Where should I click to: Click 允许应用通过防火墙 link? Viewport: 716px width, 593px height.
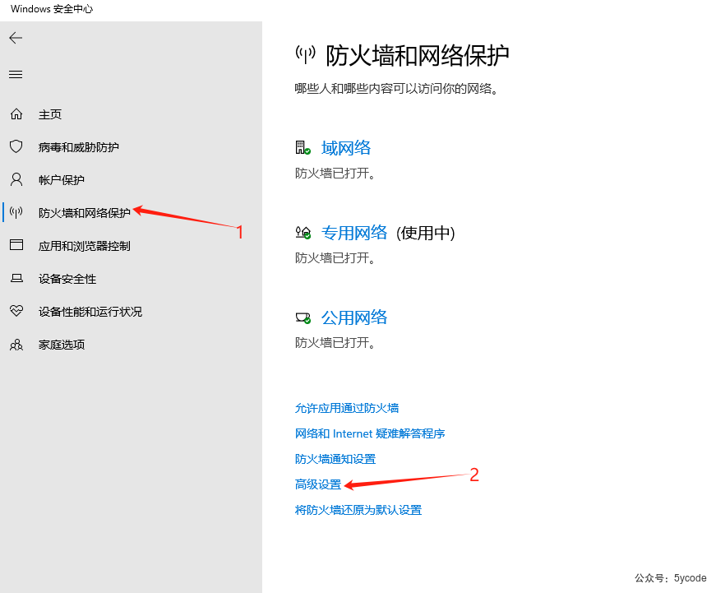(x=347, y=408)
